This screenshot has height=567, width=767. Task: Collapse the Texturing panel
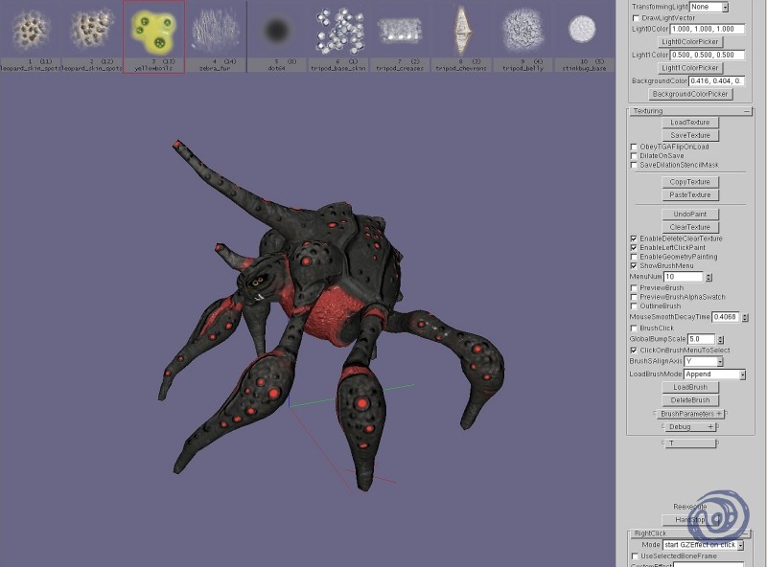coord(747,111)
